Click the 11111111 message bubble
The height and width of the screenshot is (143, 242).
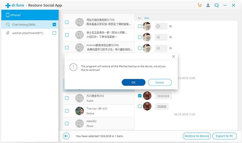(163, 96)
